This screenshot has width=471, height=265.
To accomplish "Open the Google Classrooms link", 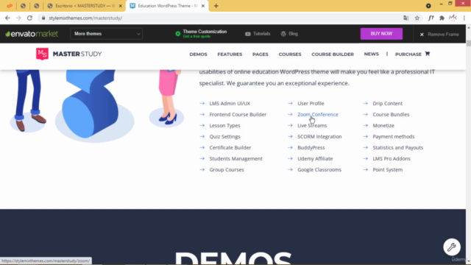I will (x=319, y=170).
